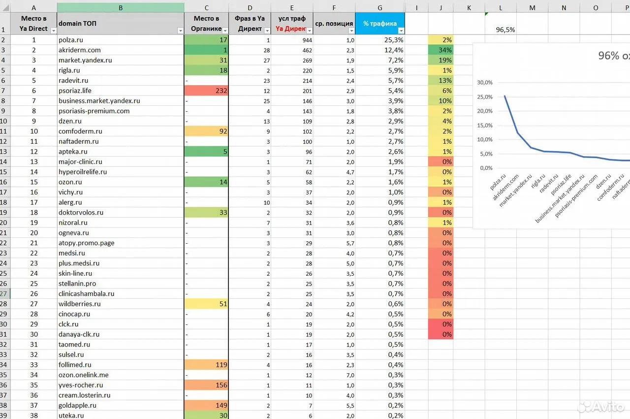Select column N header
This screenshot has height=419, width=630.
564,7
